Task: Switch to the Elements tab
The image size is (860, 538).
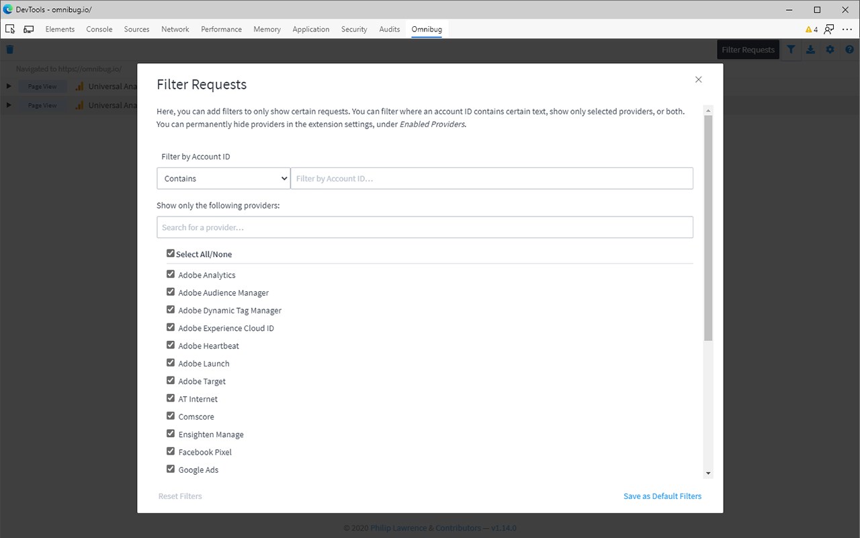Action: point(60,29)
